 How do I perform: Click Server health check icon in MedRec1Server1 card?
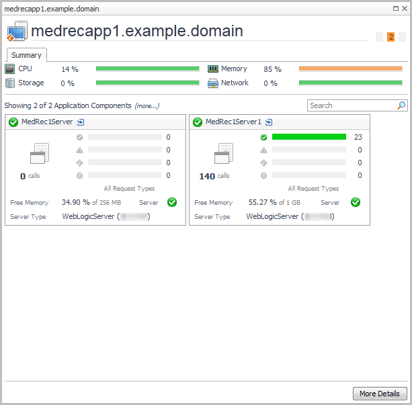pyautogui.click(x=356, y=202)
